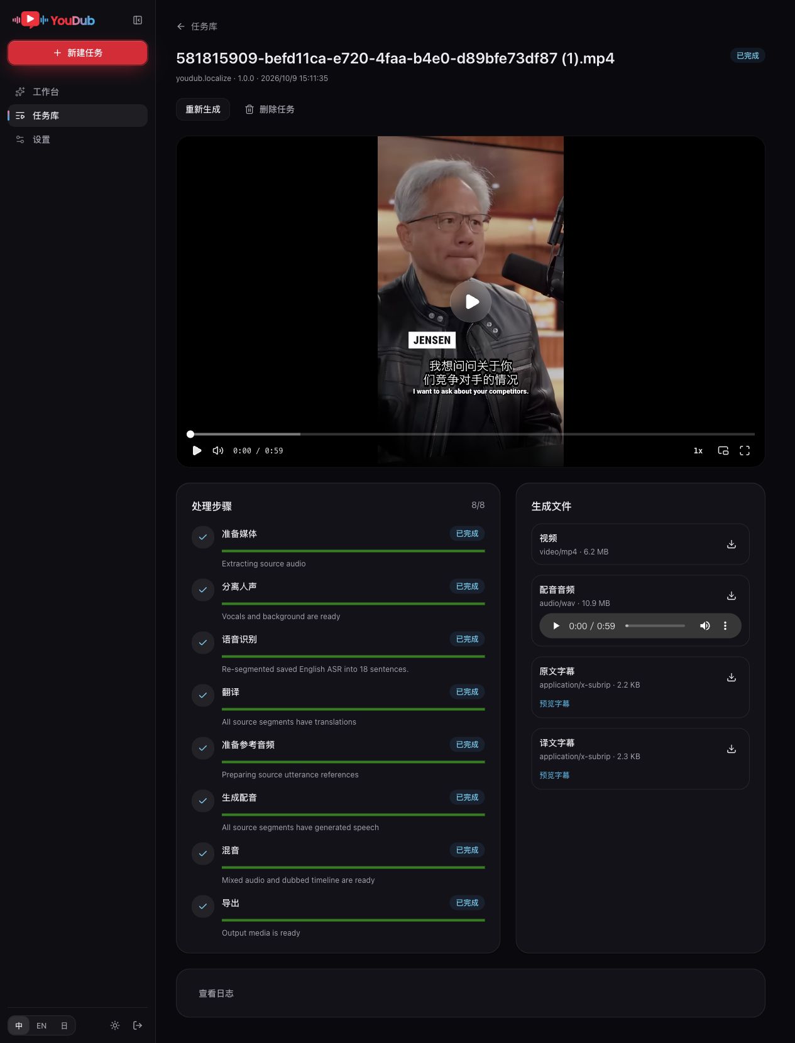
Task: Toggle light/dark theme sun icon
Action: [115, 1025]
